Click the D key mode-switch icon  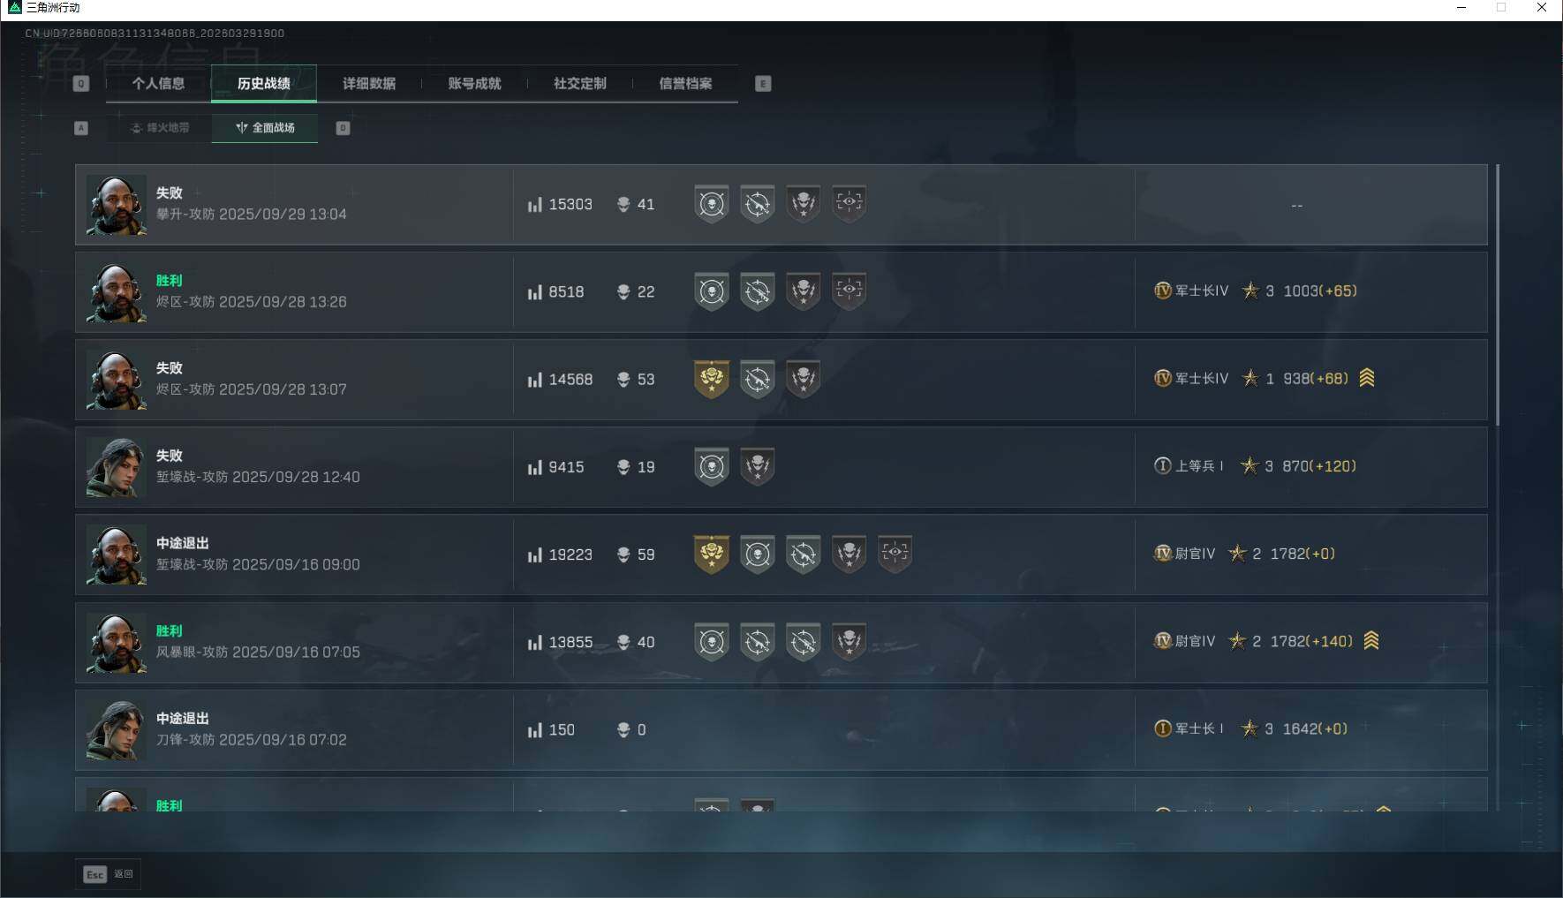344,128
